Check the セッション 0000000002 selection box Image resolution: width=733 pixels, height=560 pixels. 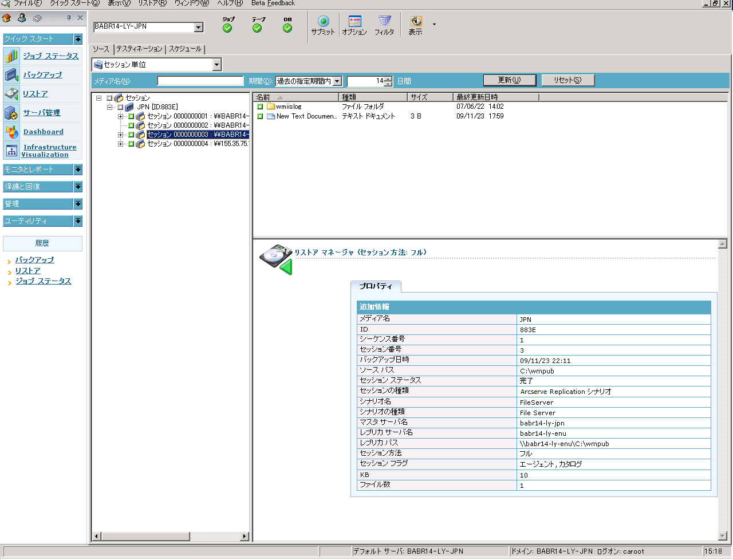point(131,125)
